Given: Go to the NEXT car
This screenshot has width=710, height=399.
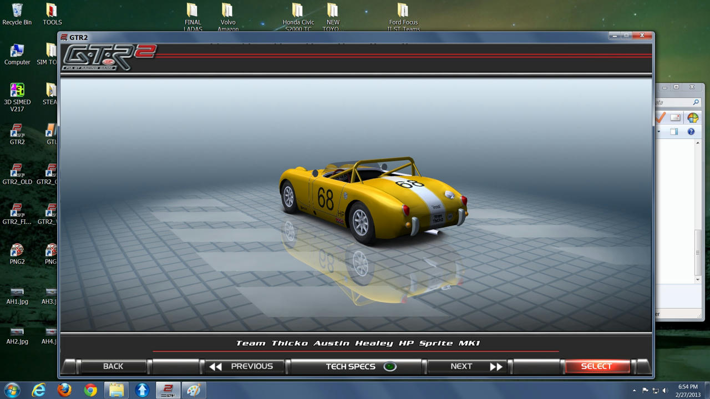Looking at the screenshot, I should 468,366.
